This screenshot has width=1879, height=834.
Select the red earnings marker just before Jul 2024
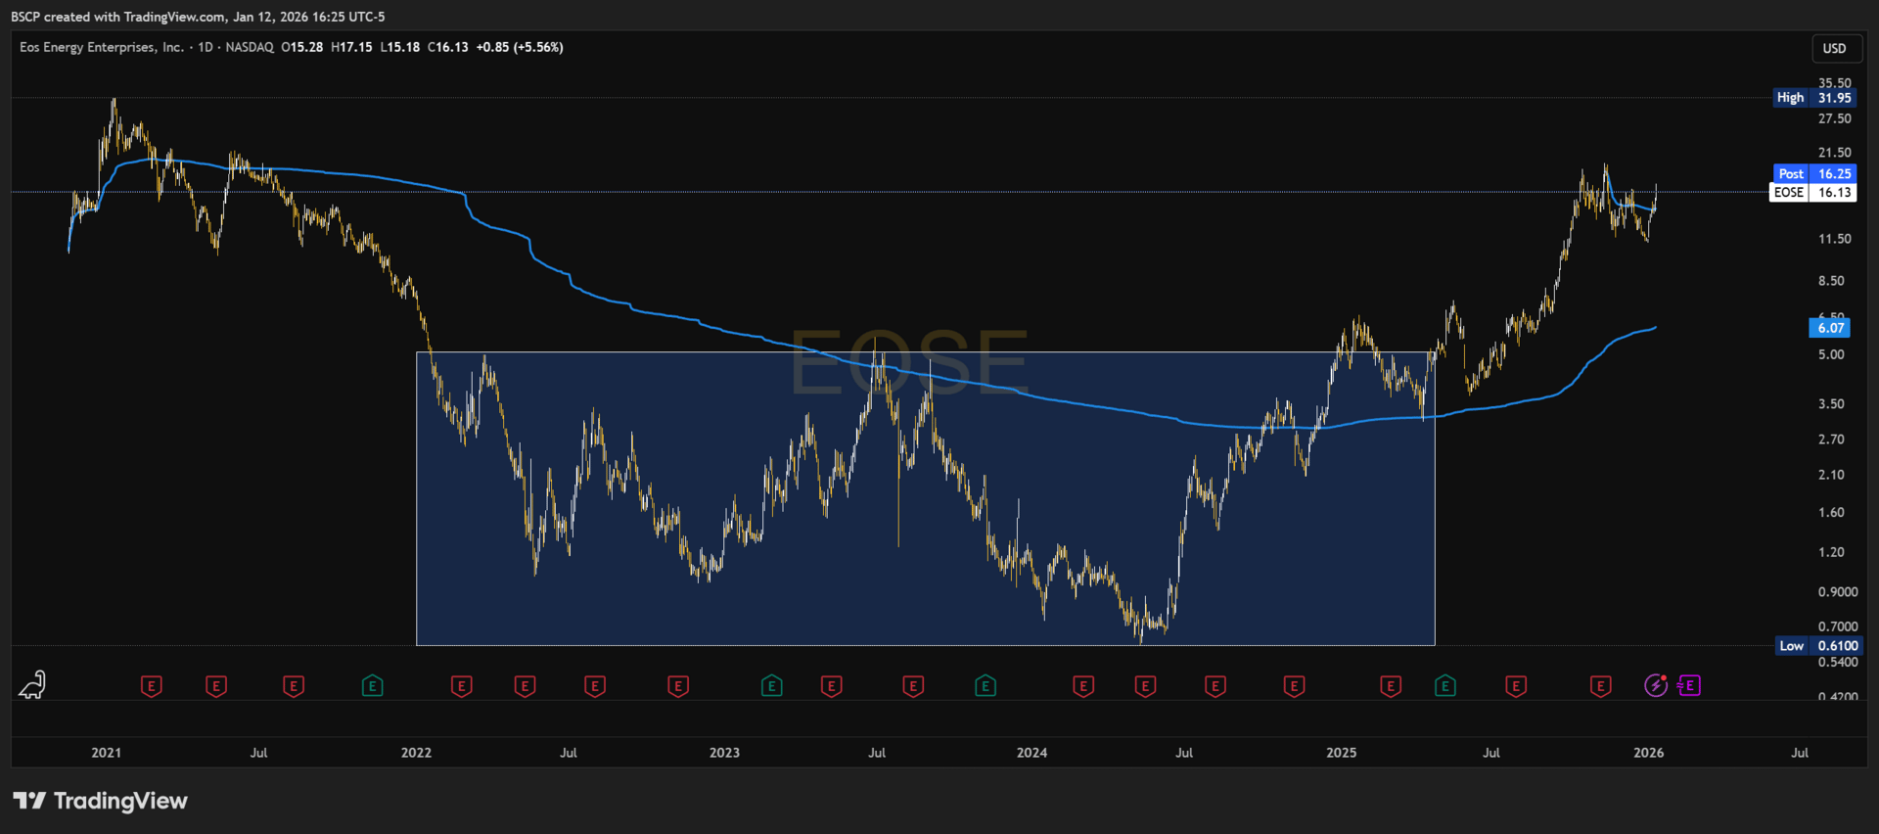(1145, 686)
